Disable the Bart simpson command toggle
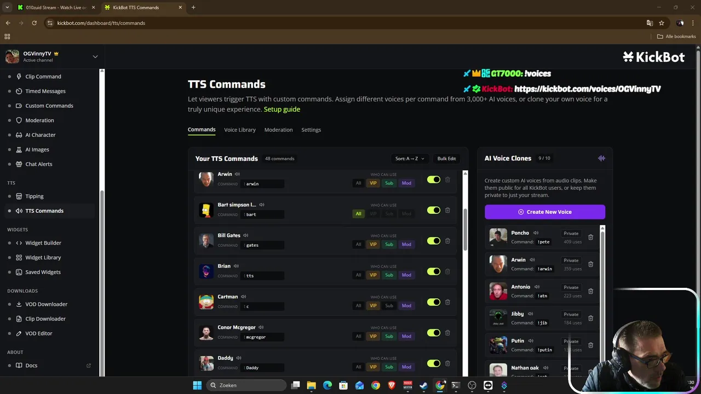Viewport: 701px width, 394px height. point(434,210)
